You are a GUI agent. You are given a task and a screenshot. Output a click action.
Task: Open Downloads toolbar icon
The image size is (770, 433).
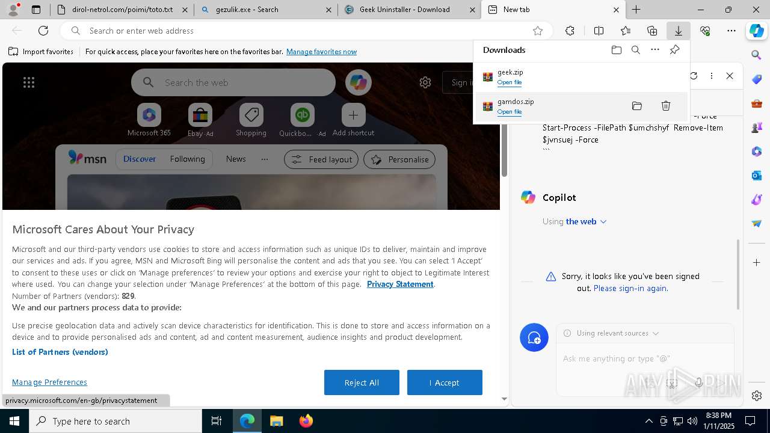(678, 31)
